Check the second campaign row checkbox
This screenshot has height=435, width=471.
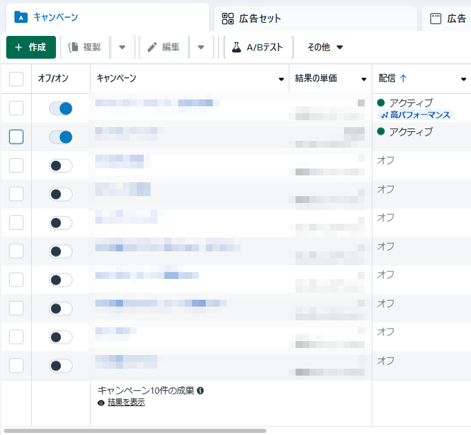tap(16, 137)
